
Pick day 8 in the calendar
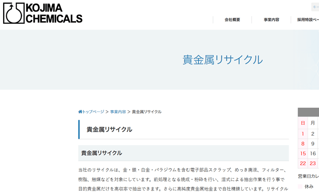303,144
